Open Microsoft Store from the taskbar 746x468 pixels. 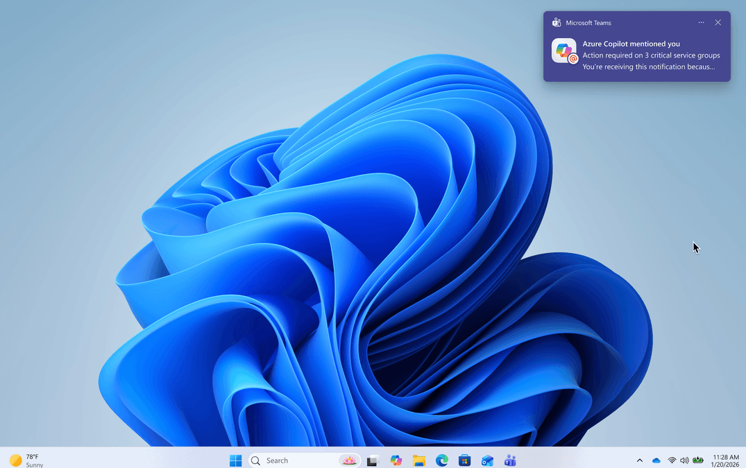(x=464, y=460)
